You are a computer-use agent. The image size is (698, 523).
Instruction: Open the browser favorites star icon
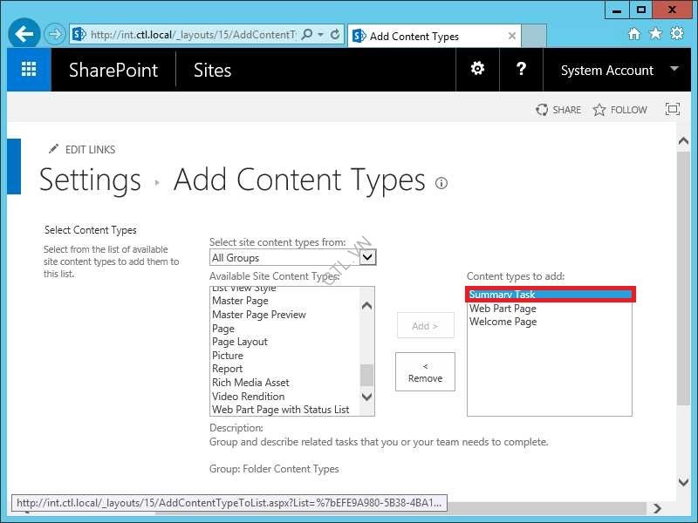[654, 35]
